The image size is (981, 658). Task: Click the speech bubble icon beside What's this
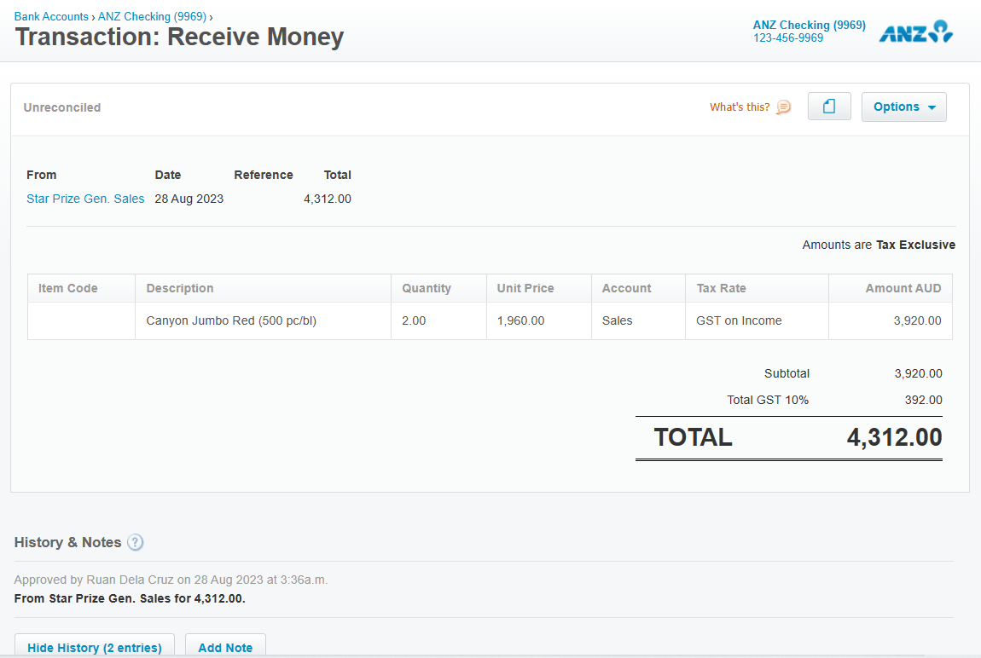(783, 107)
